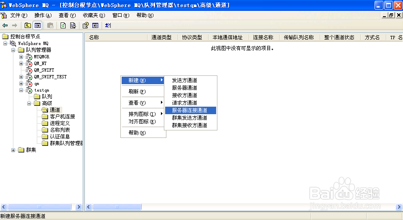Click the Up one level folder icon
The height and width of the screenshot is (220, 403).
tap(28, 25)
